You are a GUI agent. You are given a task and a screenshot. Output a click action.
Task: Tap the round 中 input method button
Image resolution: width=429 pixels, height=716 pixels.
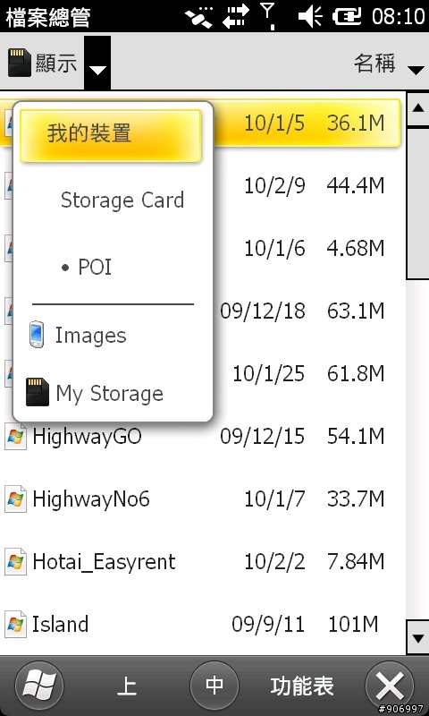tap(214, 686)
